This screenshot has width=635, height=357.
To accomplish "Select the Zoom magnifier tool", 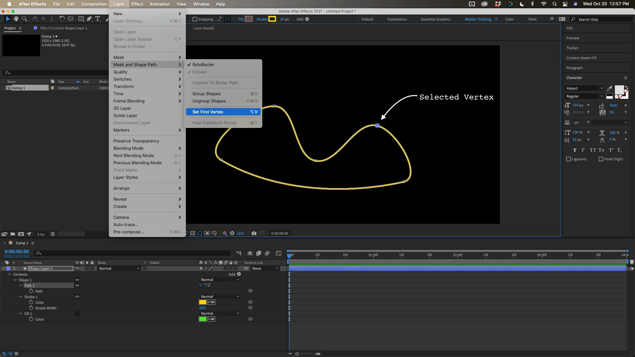I will pos(24,19).
